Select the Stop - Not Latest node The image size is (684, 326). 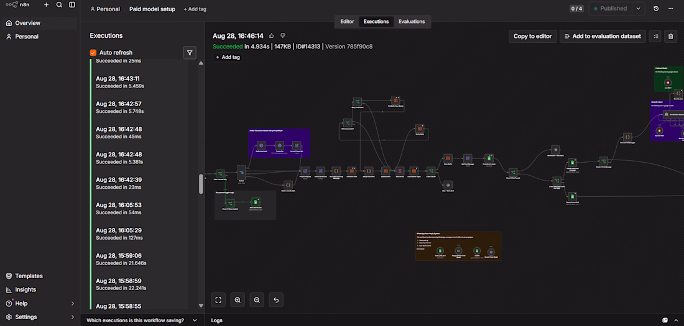[x=448, y=185]
